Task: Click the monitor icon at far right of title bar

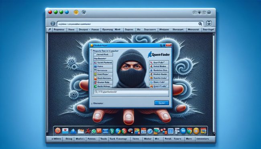Action: [x=209, y=12]
